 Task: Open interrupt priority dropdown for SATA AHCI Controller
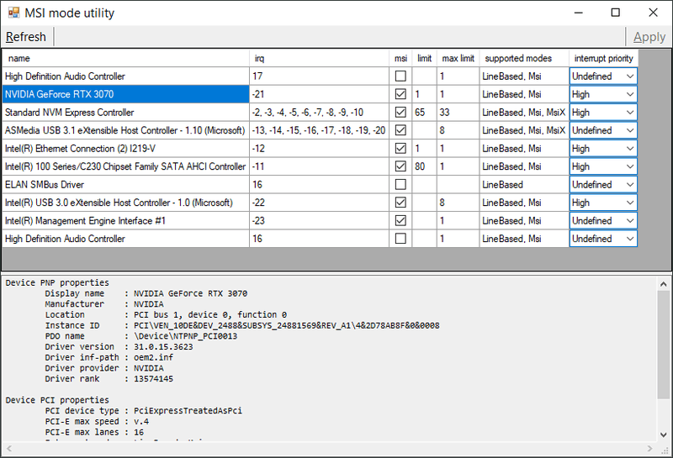[603, 166]
